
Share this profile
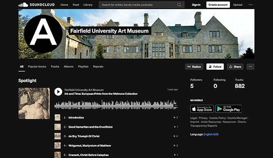[235, 67]
